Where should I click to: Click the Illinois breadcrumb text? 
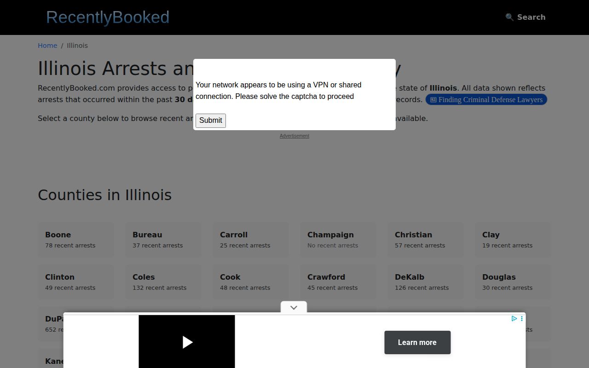(x=77, y=46)
